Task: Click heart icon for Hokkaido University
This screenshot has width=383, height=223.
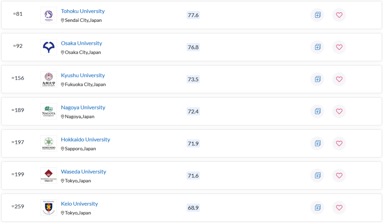Action: coord(339,143)
